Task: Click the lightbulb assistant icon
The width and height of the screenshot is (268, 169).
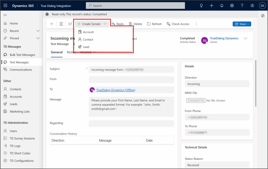Action: [201, 6]
